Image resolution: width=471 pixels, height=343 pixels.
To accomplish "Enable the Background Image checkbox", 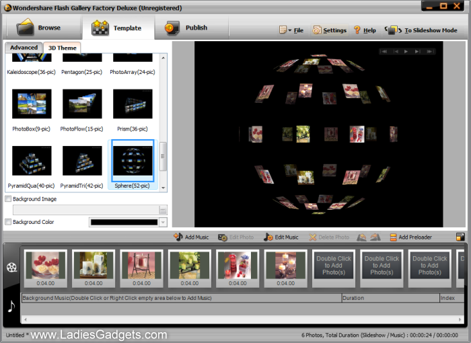I will tap(8, 199).
